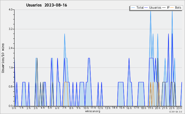Click the y-axis value '1.6'
185x114 pixels.
(10, 67)
